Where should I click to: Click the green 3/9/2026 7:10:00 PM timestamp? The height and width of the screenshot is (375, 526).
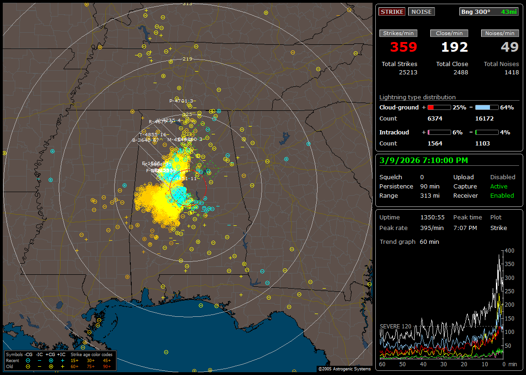(x=423, y=161)
